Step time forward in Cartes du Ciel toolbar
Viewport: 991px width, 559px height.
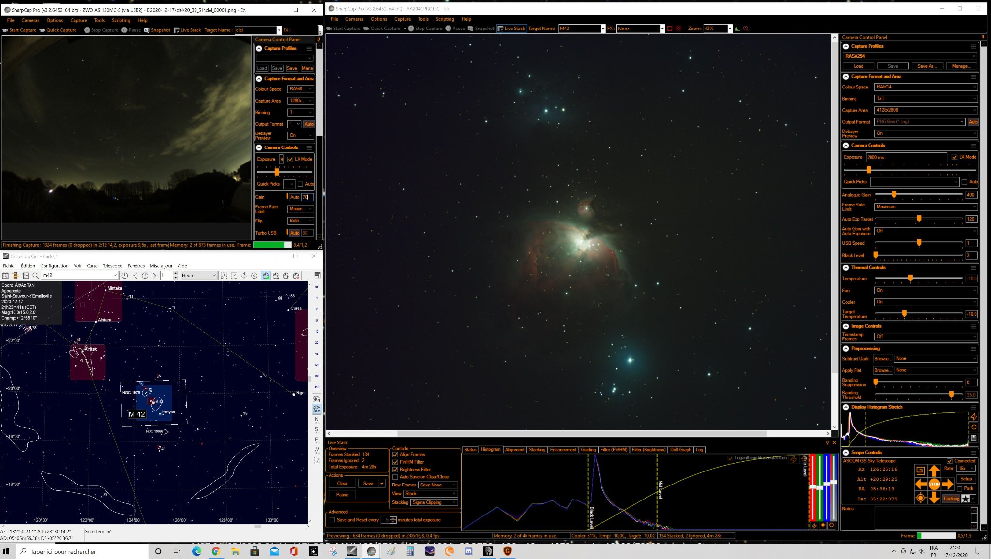(x=155, y=276)
